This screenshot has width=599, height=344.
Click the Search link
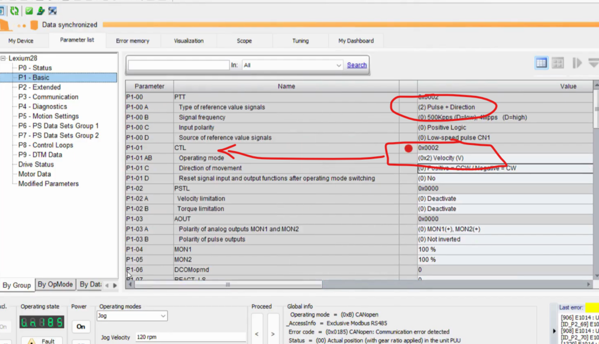(x=357, y=65)
